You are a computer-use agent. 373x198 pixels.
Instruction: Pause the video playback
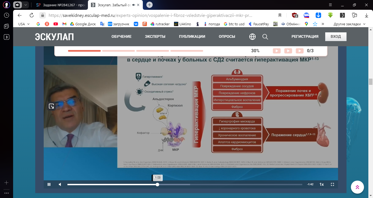(x=49, y=184)
